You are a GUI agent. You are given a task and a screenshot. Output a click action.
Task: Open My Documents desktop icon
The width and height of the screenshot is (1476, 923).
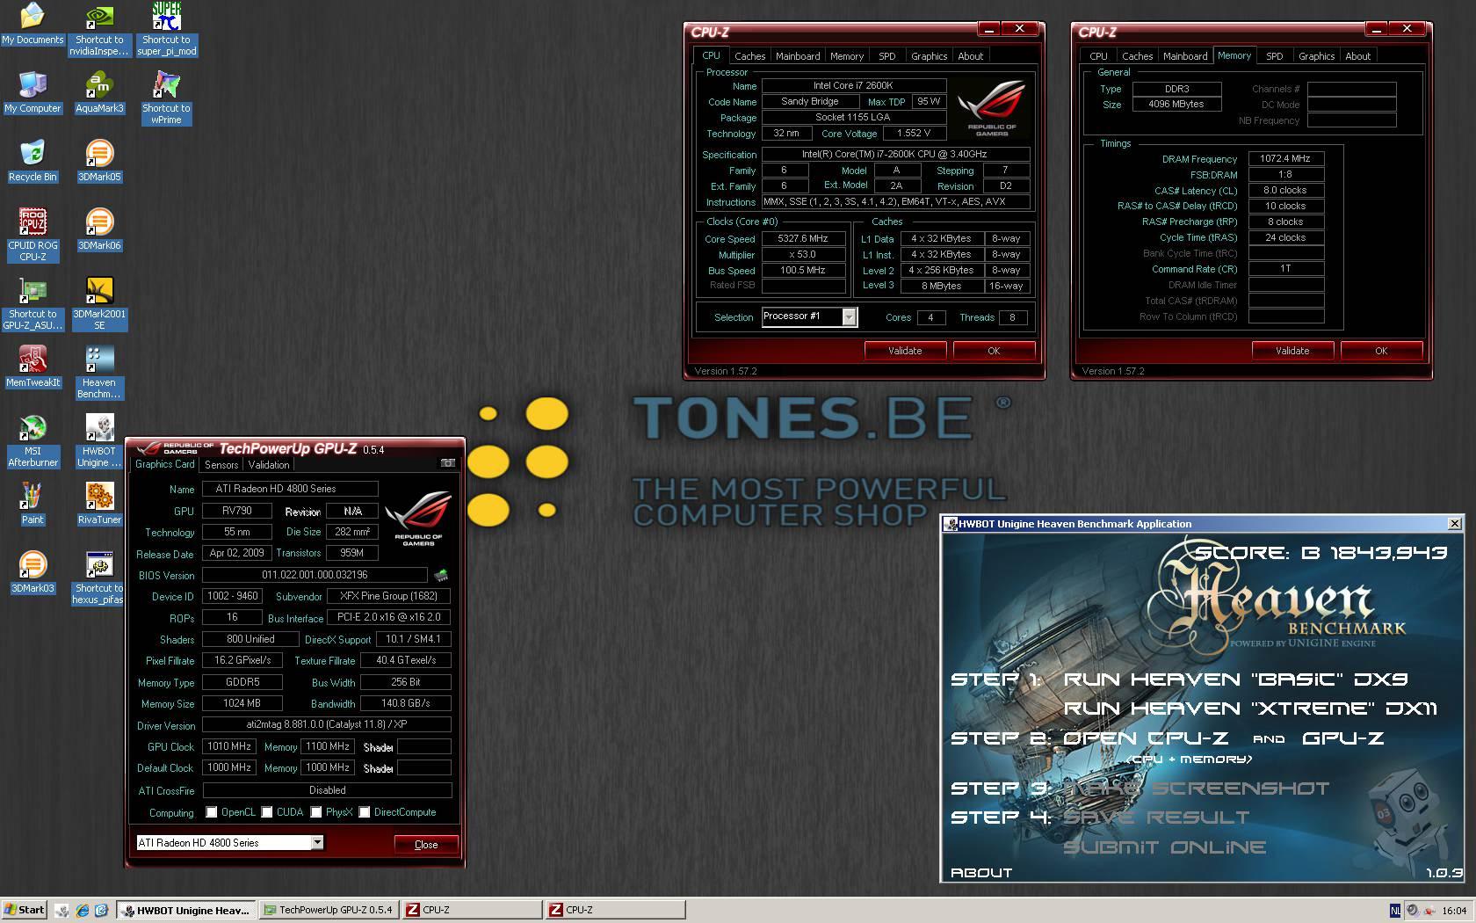click(x=33, y=24)
